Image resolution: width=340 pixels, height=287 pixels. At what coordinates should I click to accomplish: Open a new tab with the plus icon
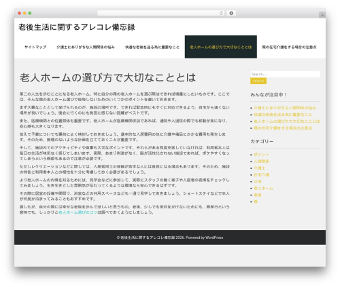[322, 15]
